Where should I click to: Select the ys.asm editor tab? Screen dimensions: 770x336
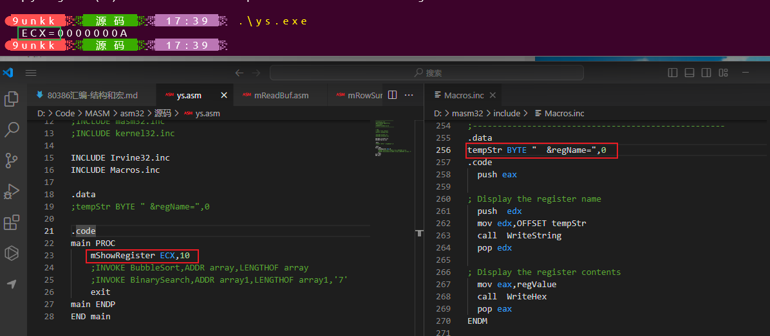(x=189, y=95)
